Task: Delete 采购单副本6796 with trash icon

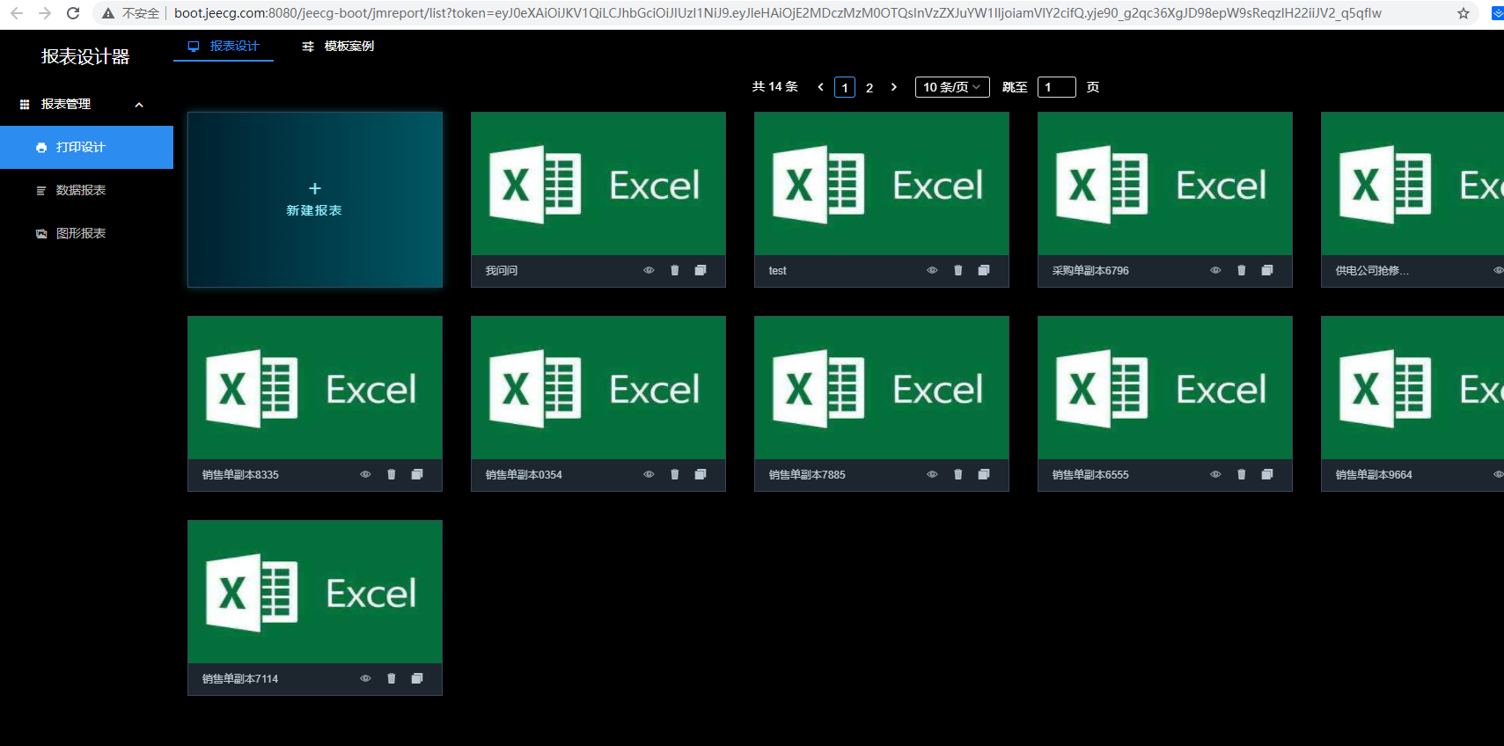Action: click(x=1242, y=270)
